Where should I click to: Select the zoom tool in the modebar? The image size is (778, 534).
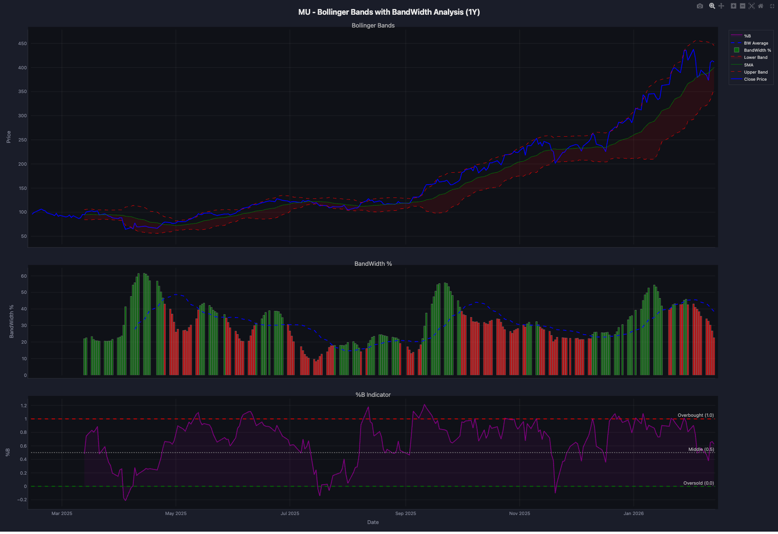712,6
